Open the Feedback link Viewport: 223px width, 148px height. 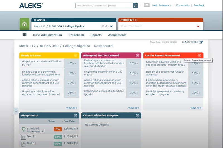(199, 5)
